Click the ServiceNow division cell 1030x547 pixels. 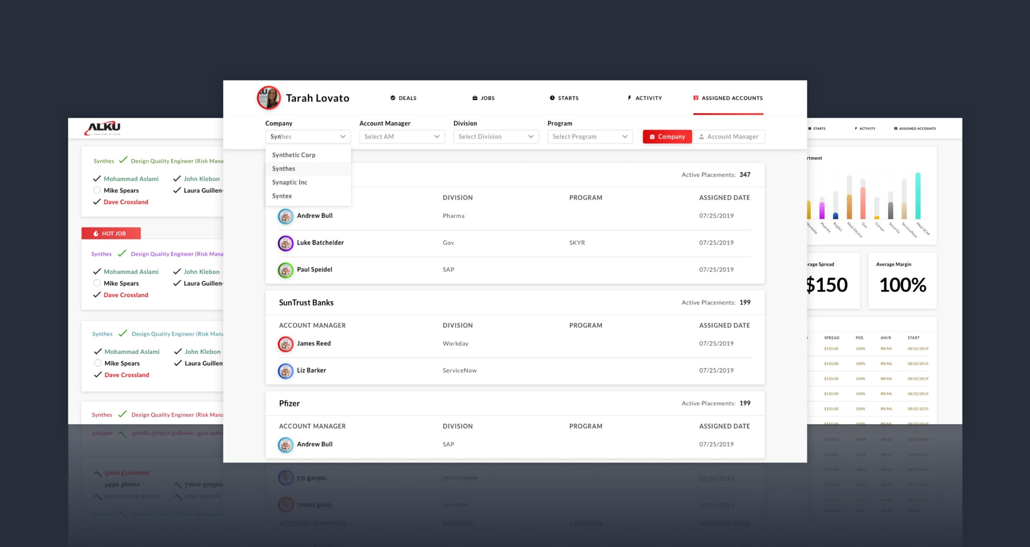(x=459, y=370)
